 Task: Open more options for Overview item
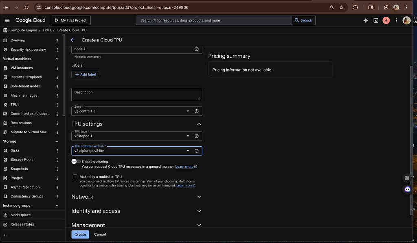coord(57,41)
